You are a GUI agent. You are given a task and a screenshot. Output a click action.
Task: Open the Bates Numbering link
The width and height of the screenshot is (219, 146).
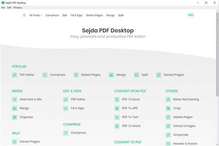tap(186, 99)
